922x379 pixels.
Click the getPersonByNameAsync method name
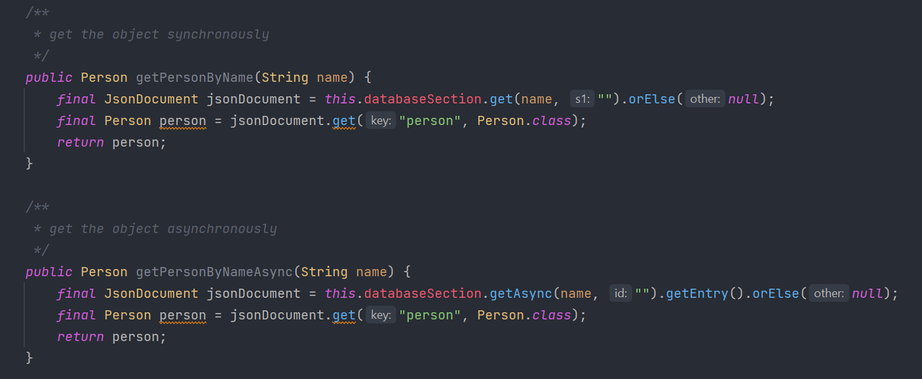coord(214,272)
